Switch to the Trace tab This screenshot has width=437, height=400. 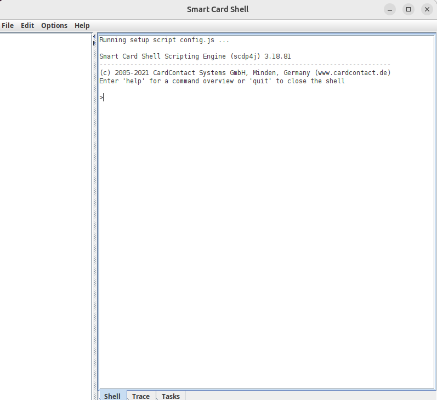click(141, 396)
